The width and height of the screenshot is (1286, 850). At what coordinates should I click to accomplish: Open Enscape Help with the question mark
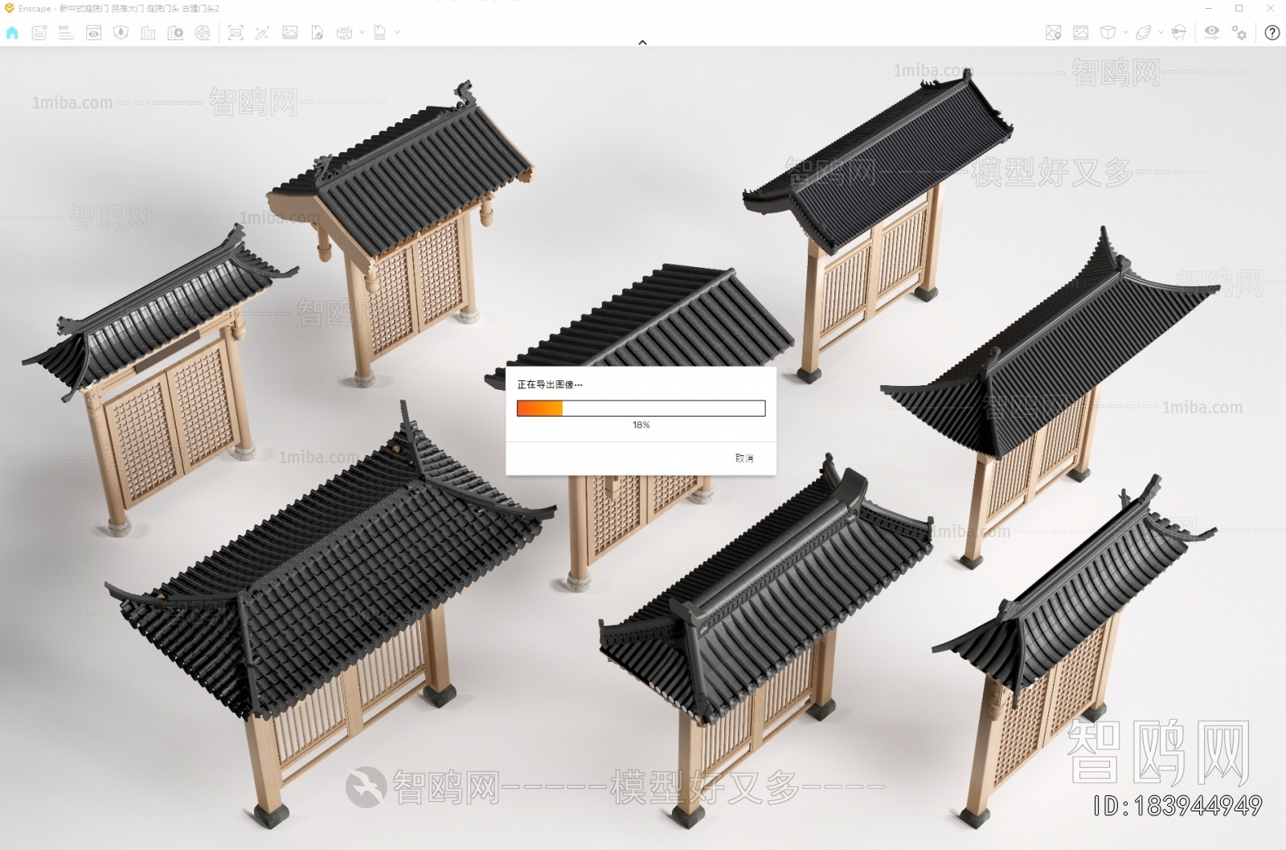[x=1272, y=34]
